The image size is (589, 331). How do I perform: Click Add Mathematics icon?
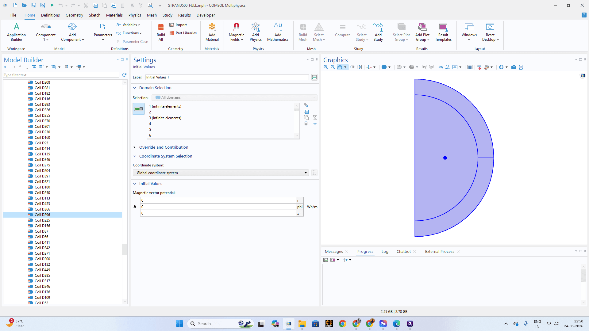click(278, 32)
